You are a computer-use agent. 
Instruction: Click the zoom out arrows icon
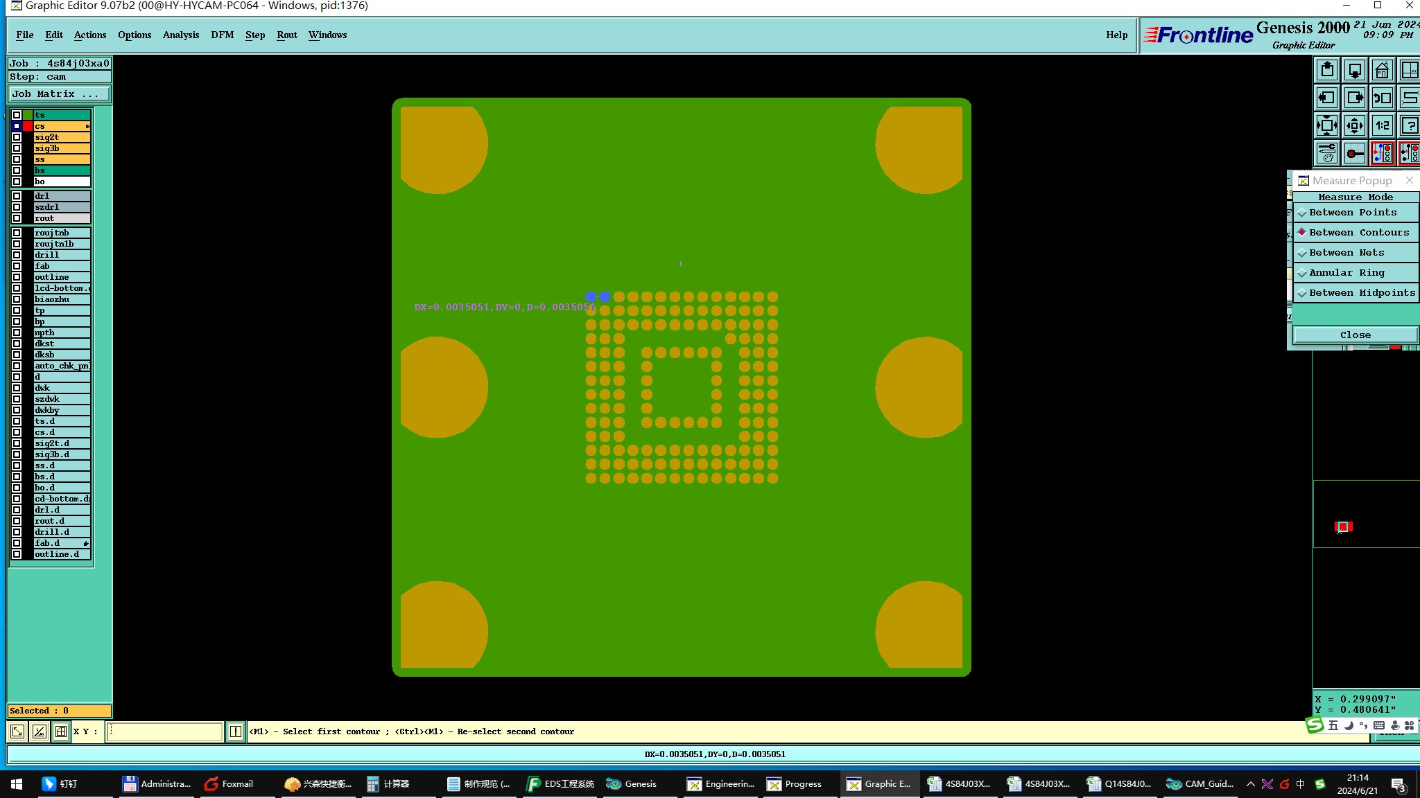coord(1354,125)
